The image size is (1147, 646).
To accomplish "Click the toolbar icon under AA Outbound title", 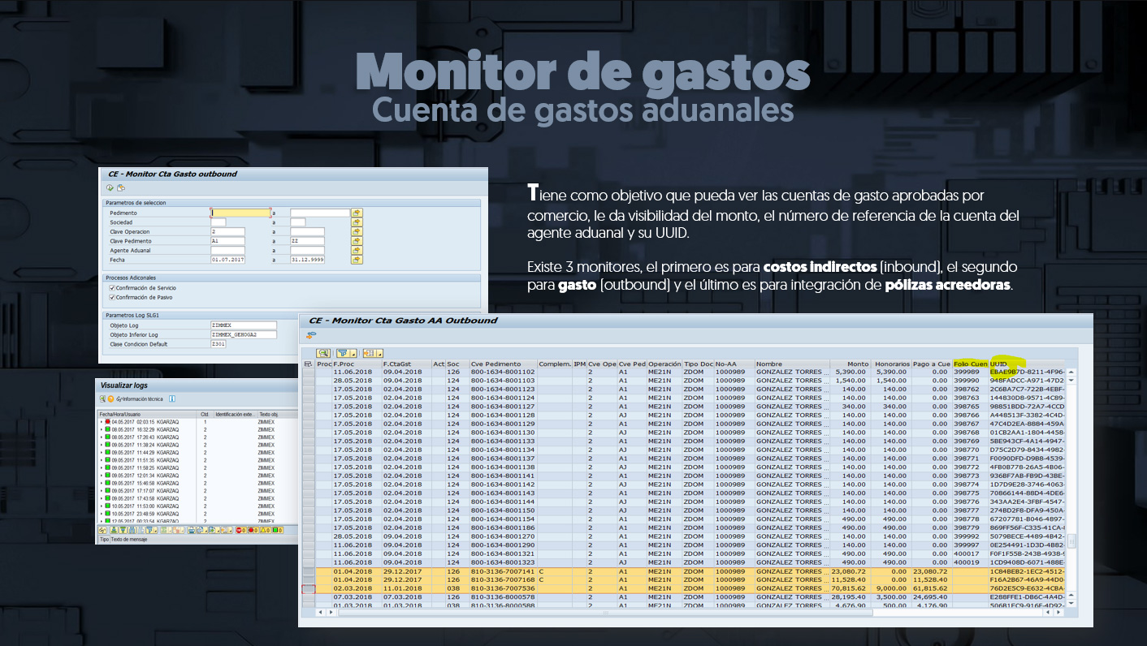I will [311, 334].
